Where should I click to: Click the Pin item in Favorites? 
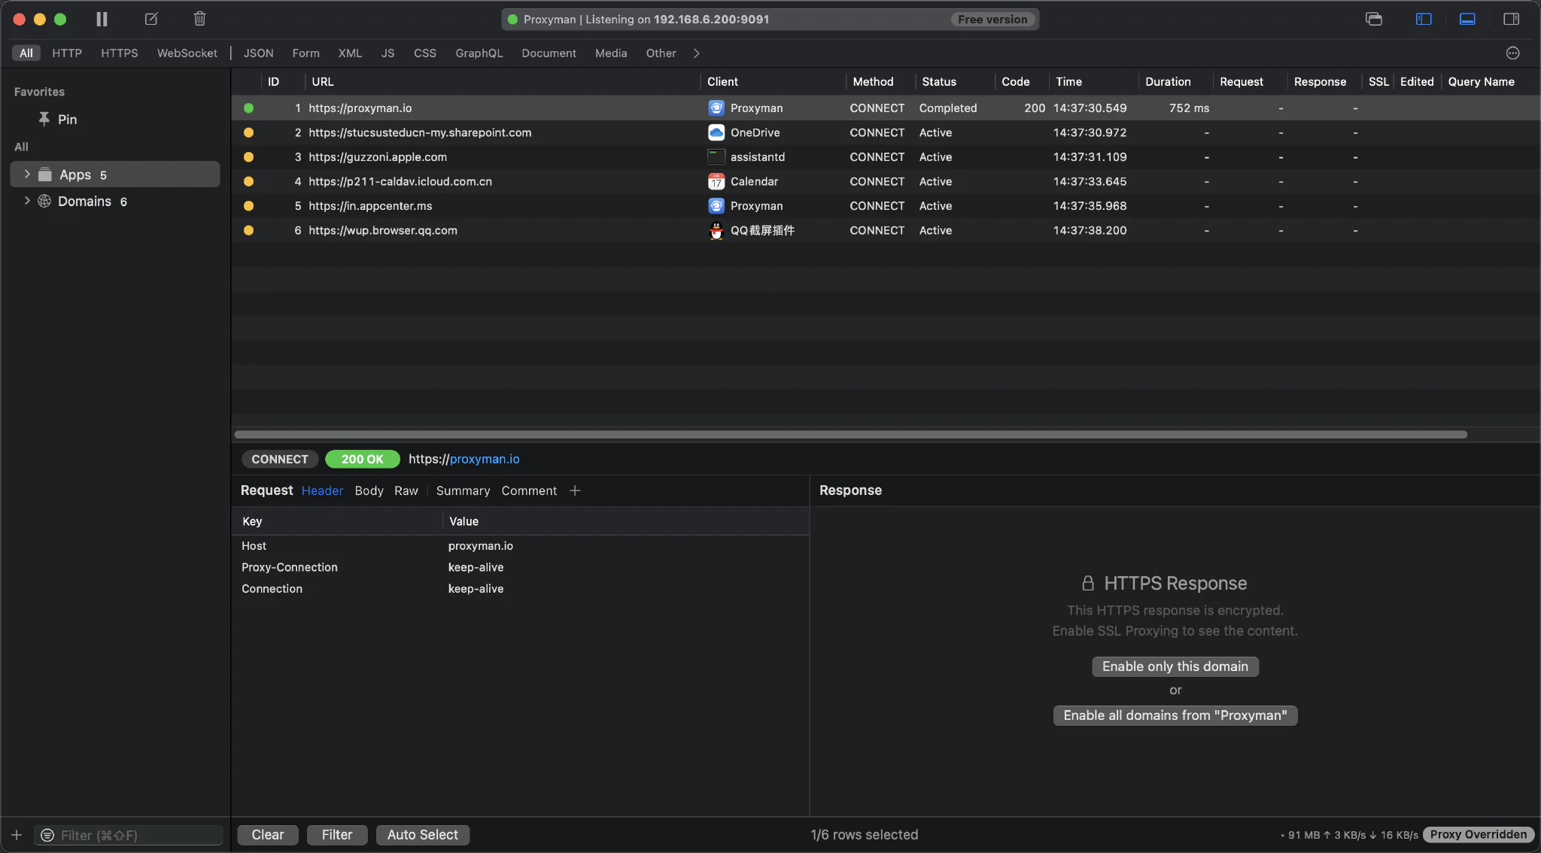(67, 119)
